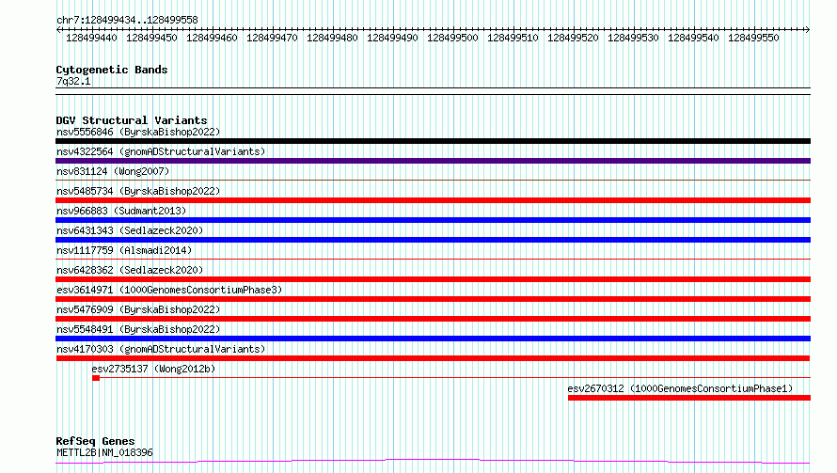Click the red nsv6428362 variant bar
Screen dimensions: 837x473
tap(433, 279)
